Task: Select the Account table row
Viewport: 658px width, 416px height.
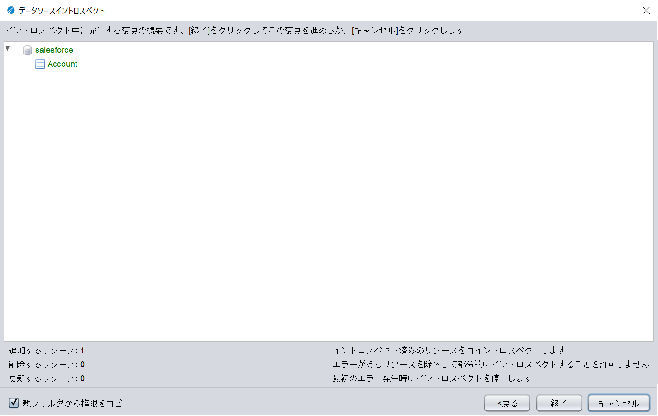Action: pos(63,64)
